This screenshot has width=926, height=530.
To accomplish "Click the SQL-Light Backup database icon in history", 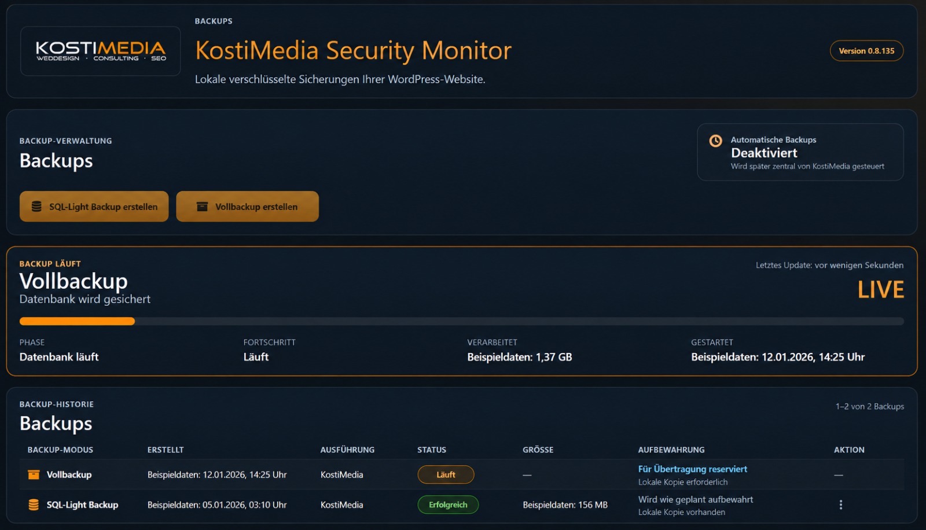I will [34, 505].
